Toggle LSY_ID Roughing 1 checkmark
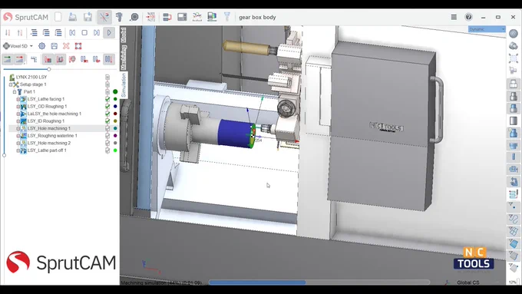 coord(107,121)
